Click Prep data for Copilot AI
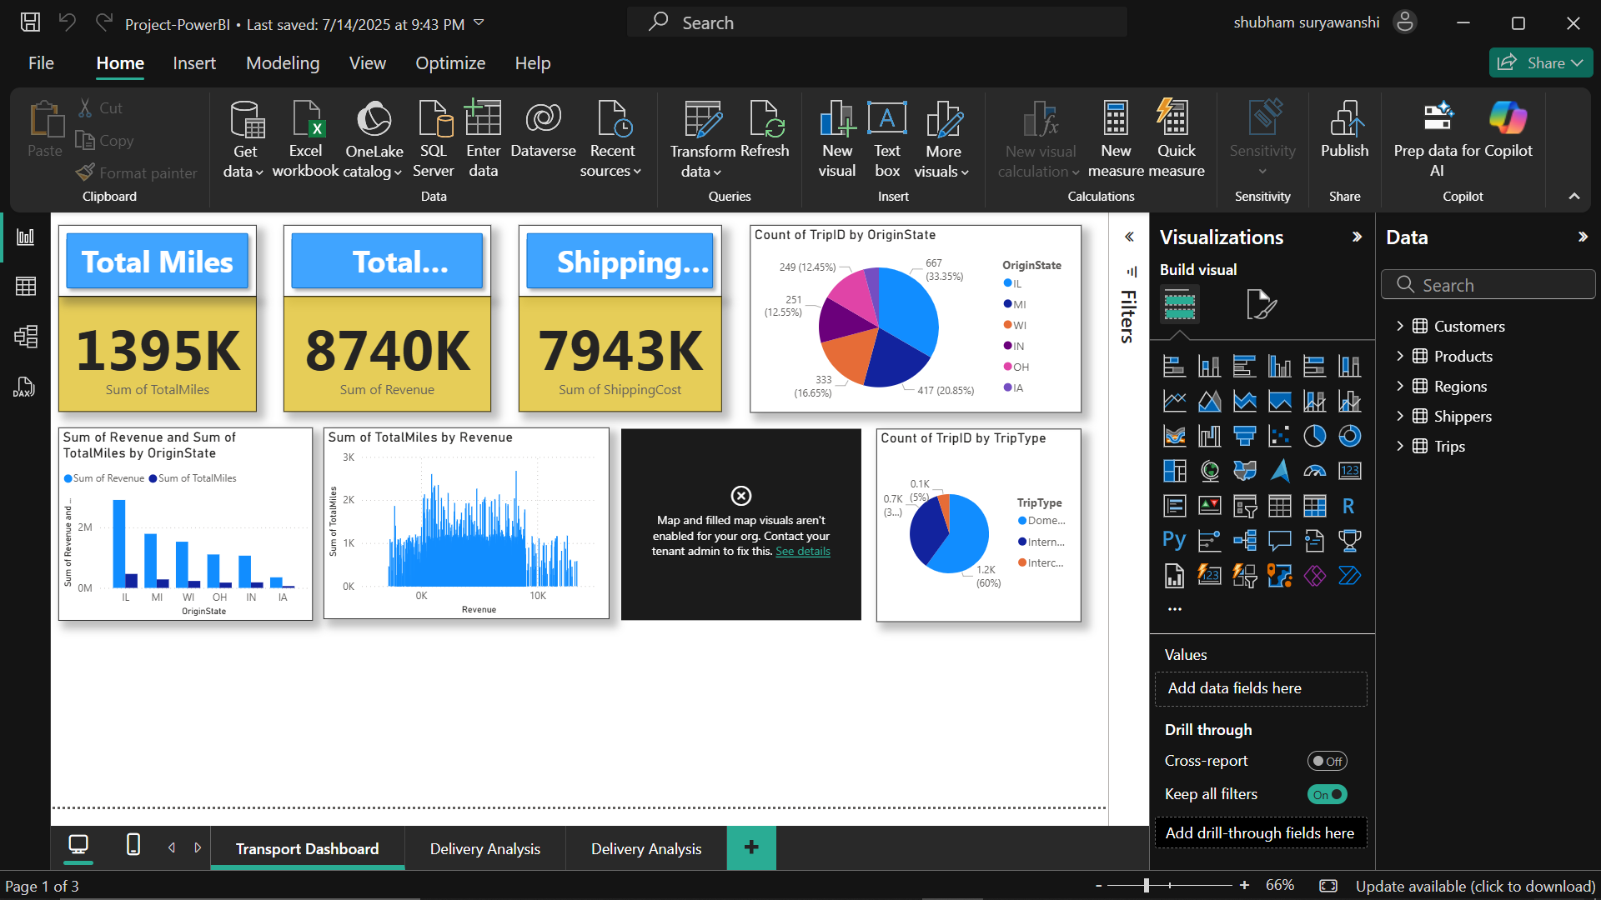Screen dimensions: 1601x900 pos(1437,139)
